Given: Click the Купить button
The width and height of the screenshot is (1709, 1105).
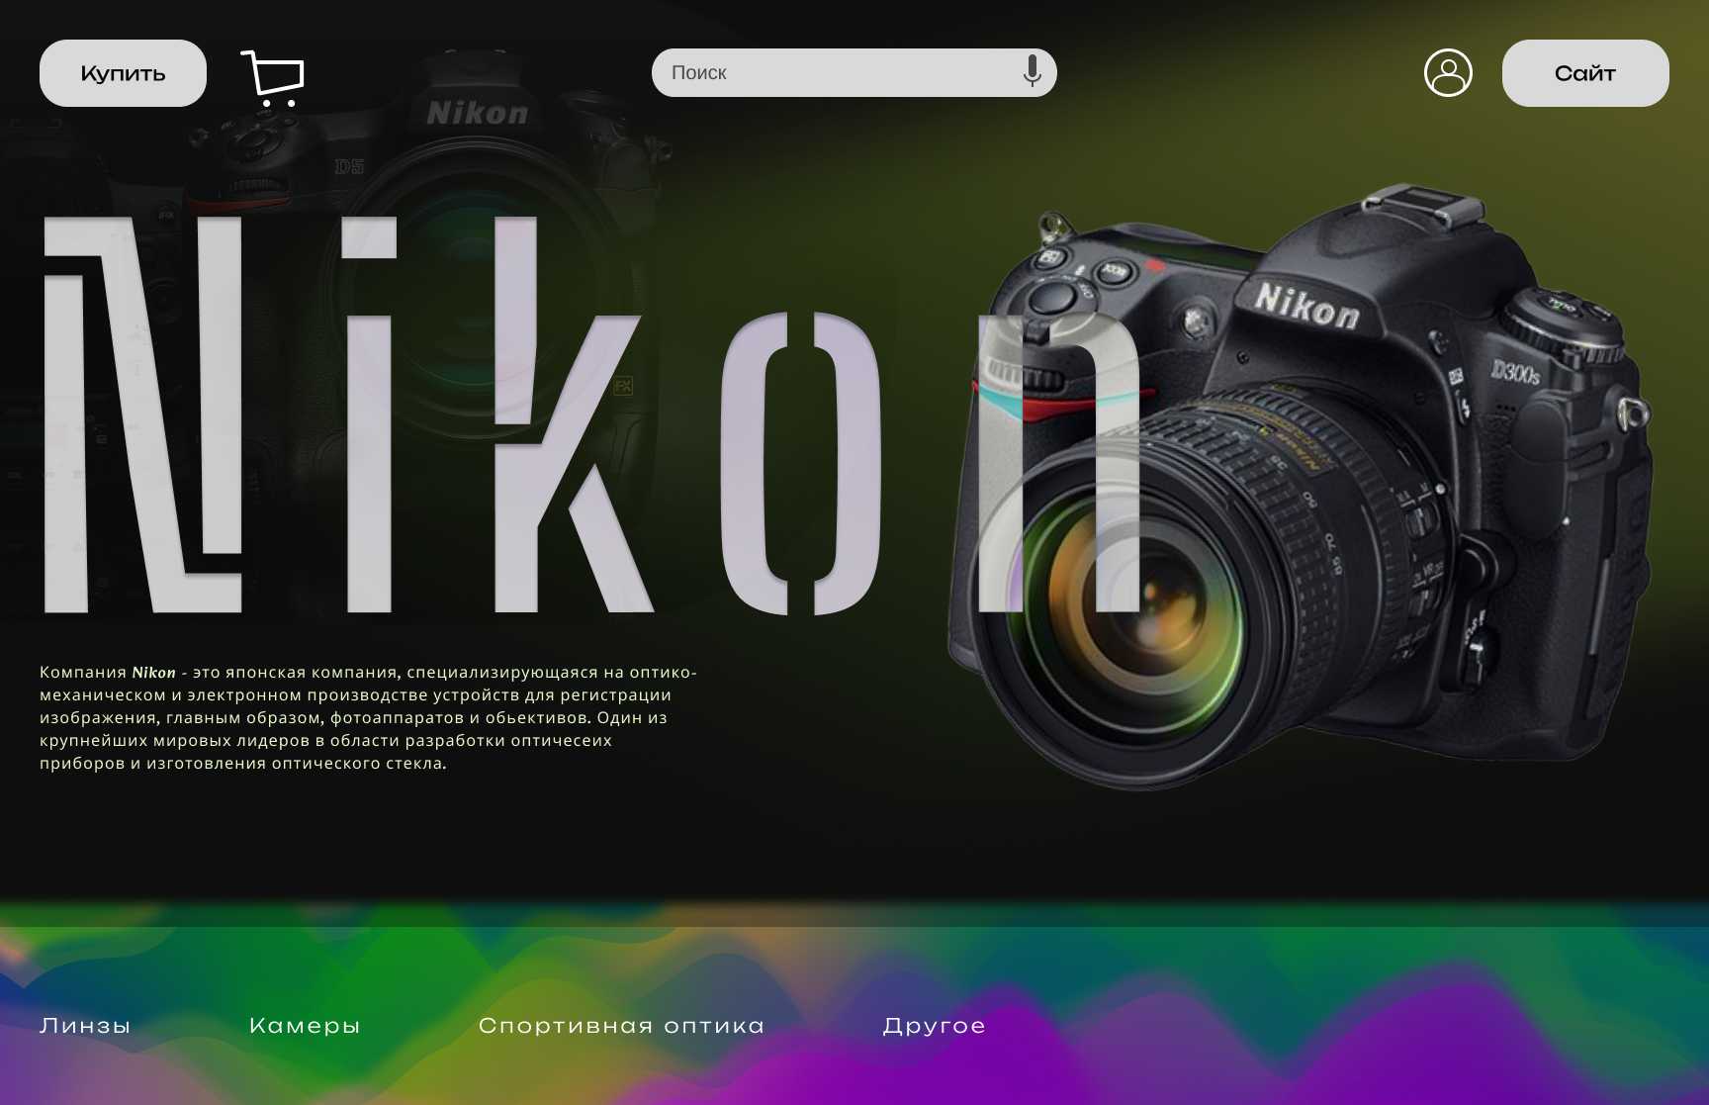Looking at the screenshot, I should pyautogui.click(x=123, y=73).
